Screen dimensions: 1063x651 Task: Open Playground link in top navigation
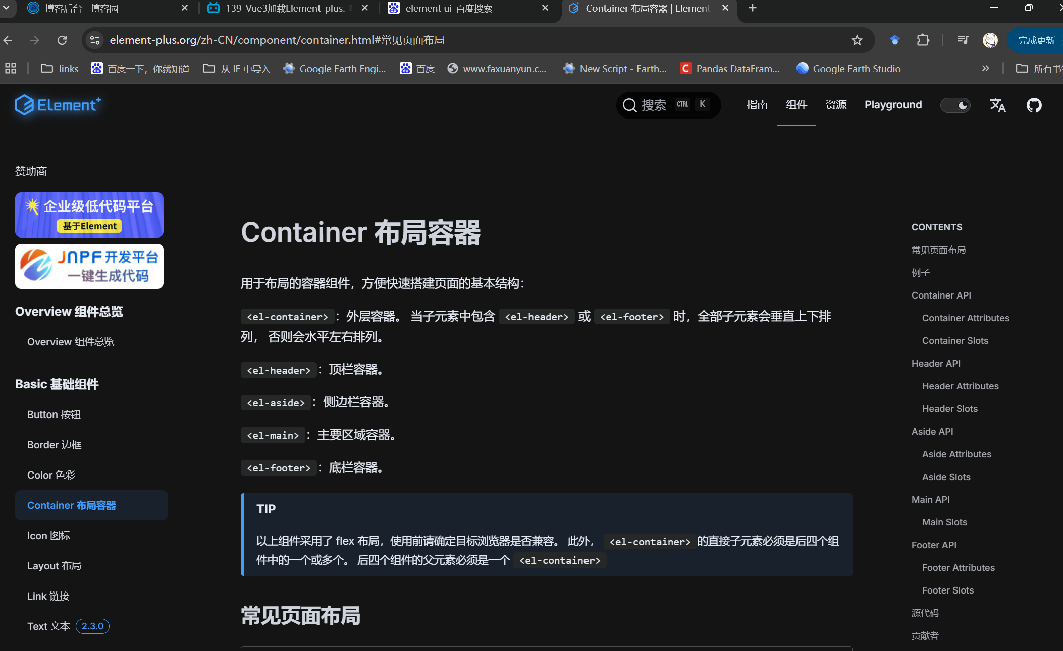pyautogui.click(x=893, y=105)
